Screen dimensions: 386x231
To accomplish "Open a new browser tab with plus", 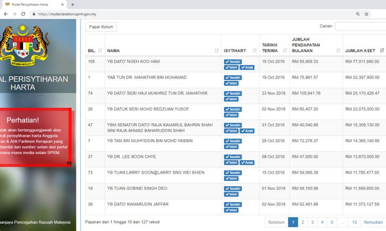I will pyautogui.click(x=72, y=4).
